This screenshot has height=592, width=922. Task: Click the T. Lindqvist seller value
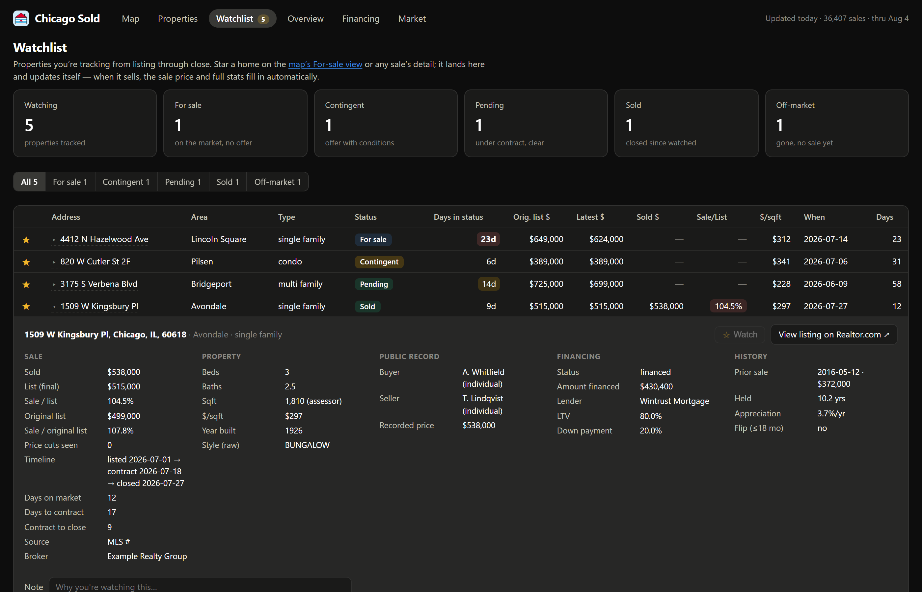tap(482, 405)
